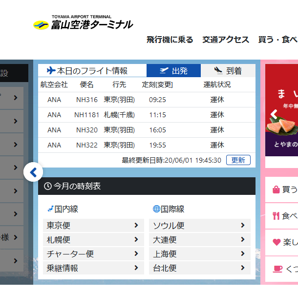Viewport: 298px width, 295px height.
Task: Click the chevron in the 大連便 row
Action: pyautogui.click(x=243, y=239)
